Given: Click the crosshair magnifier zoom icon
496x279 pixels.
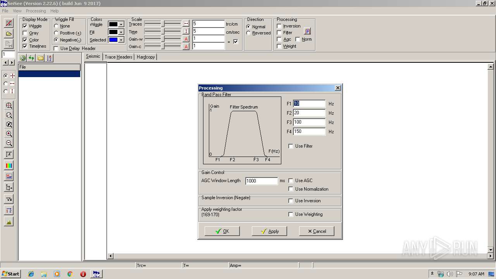Looking at the screenshot, I should click(x=9, y=106).
